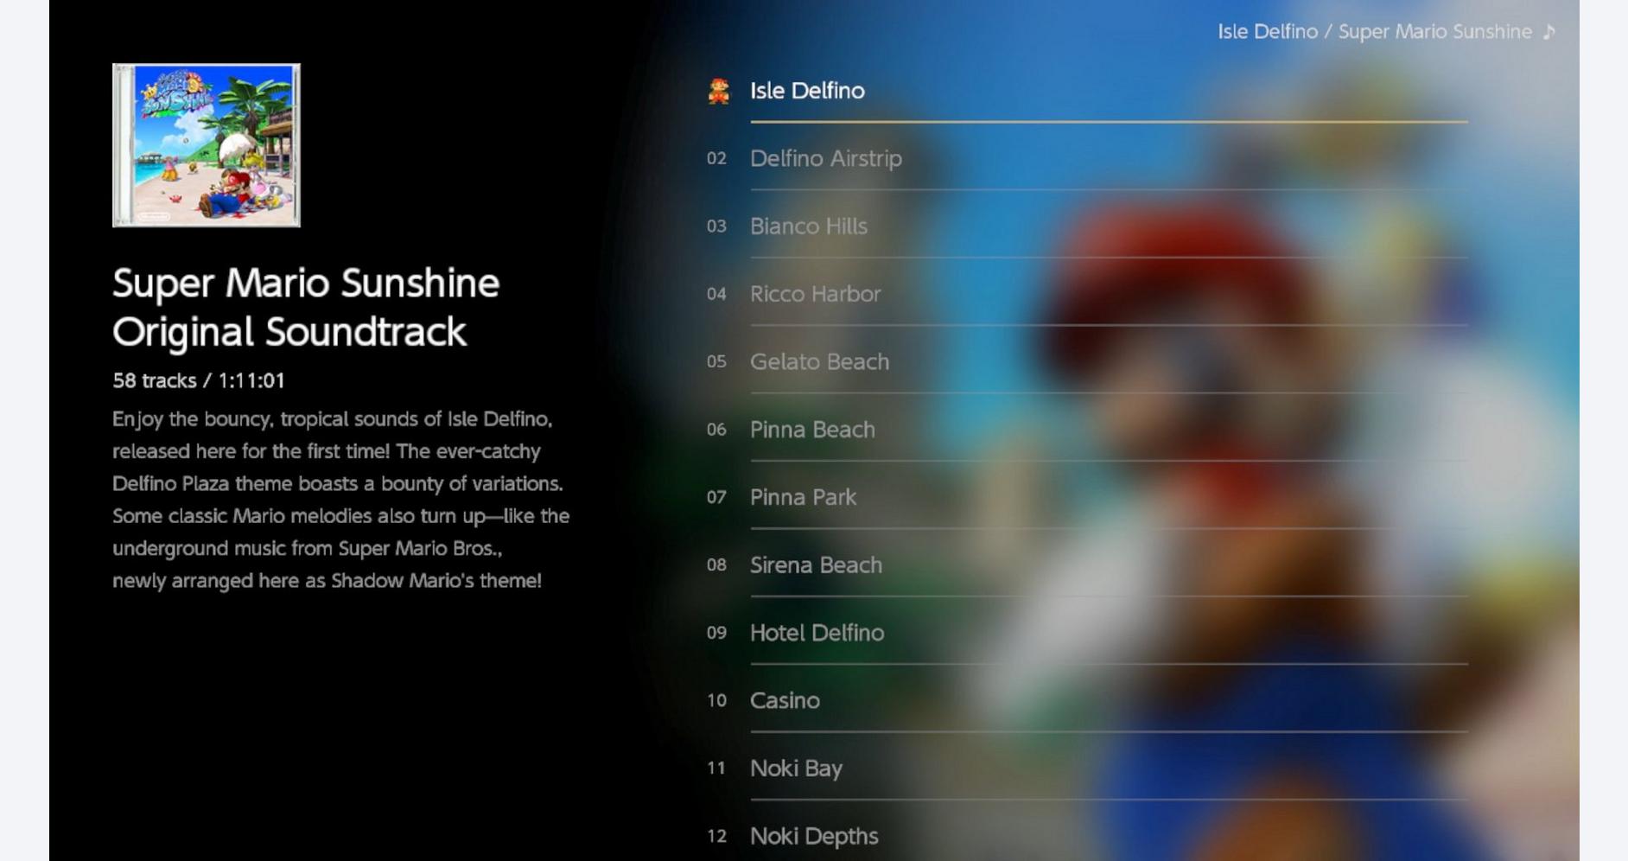Choose track 10 Casino
This screenshot has width=1628, height=861.
click(x=785, y=700)
